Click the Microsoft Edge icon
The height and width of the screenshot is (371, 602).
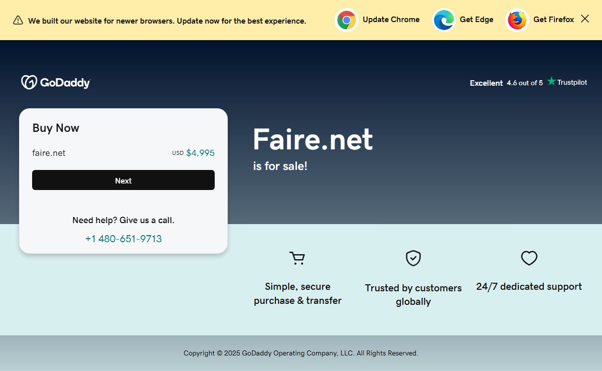(x=443, y=20)
